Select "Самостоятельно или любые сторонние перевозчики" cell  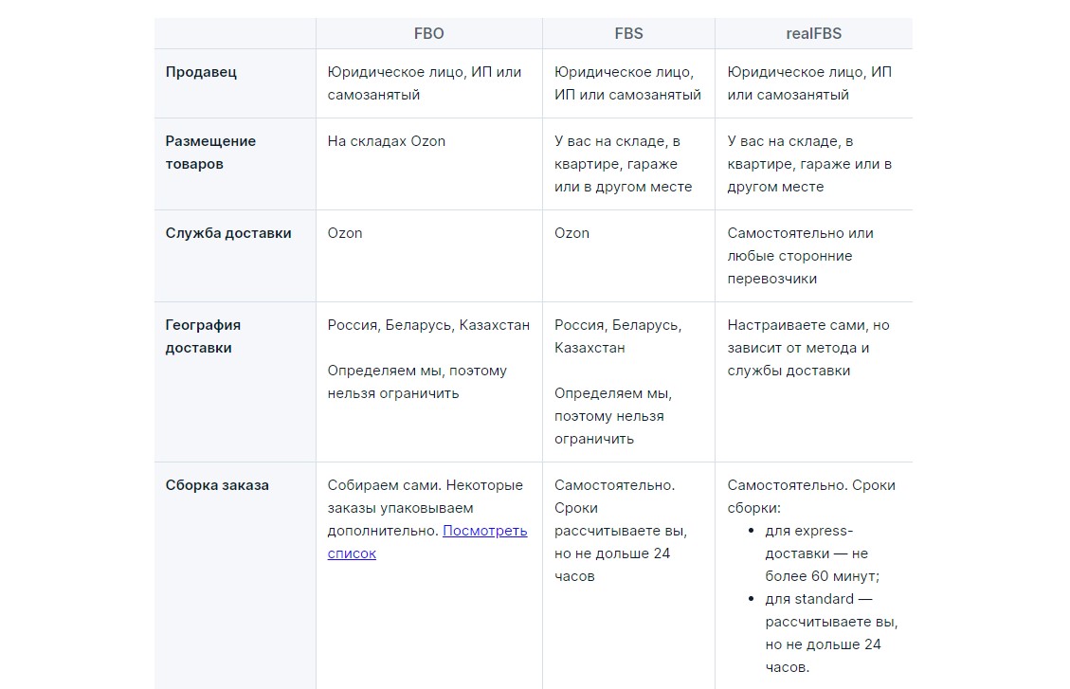(x=800, y=256)
